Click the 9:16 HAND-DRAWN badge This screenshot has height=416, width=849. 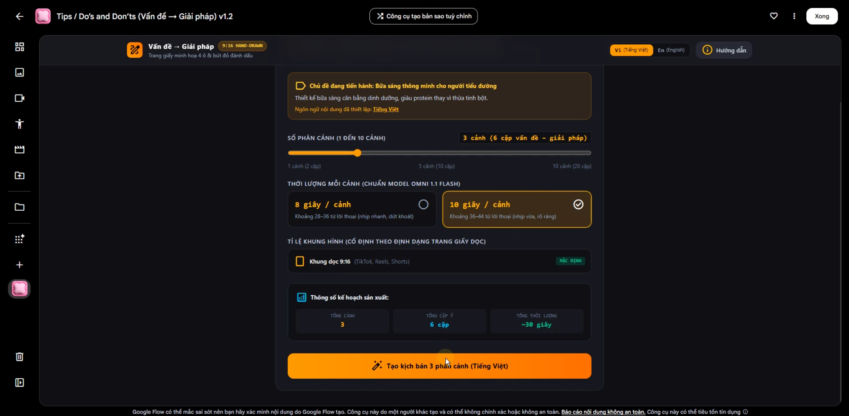coord(242,46)
